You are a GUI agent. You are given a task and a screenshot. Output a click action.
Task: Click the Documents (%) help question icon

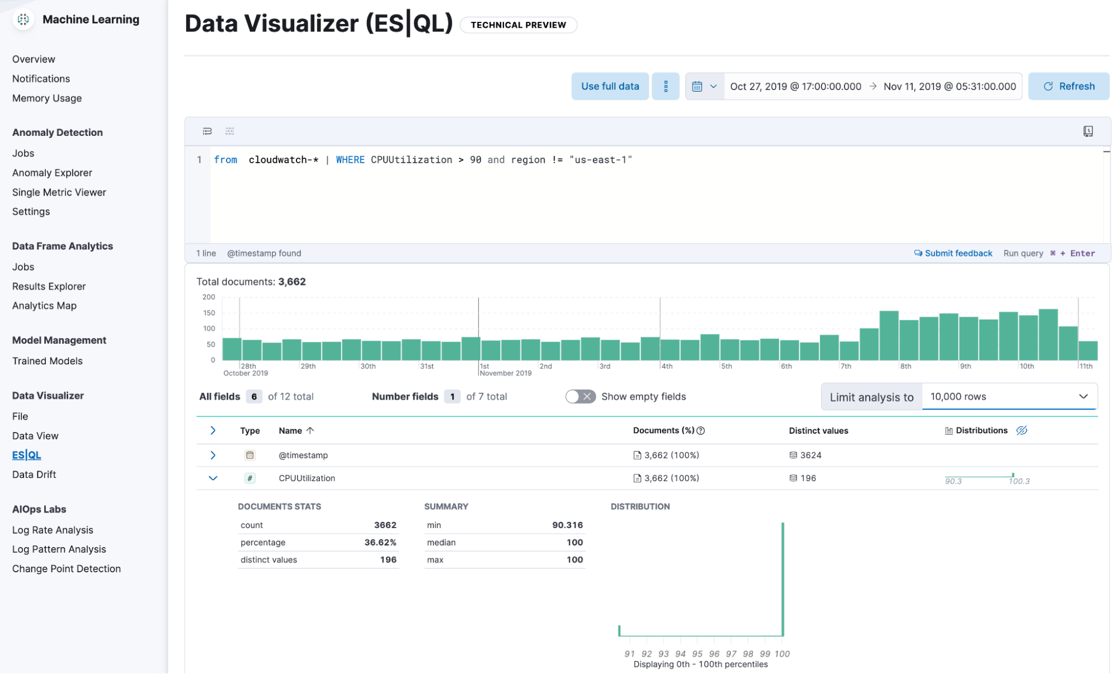701,430
